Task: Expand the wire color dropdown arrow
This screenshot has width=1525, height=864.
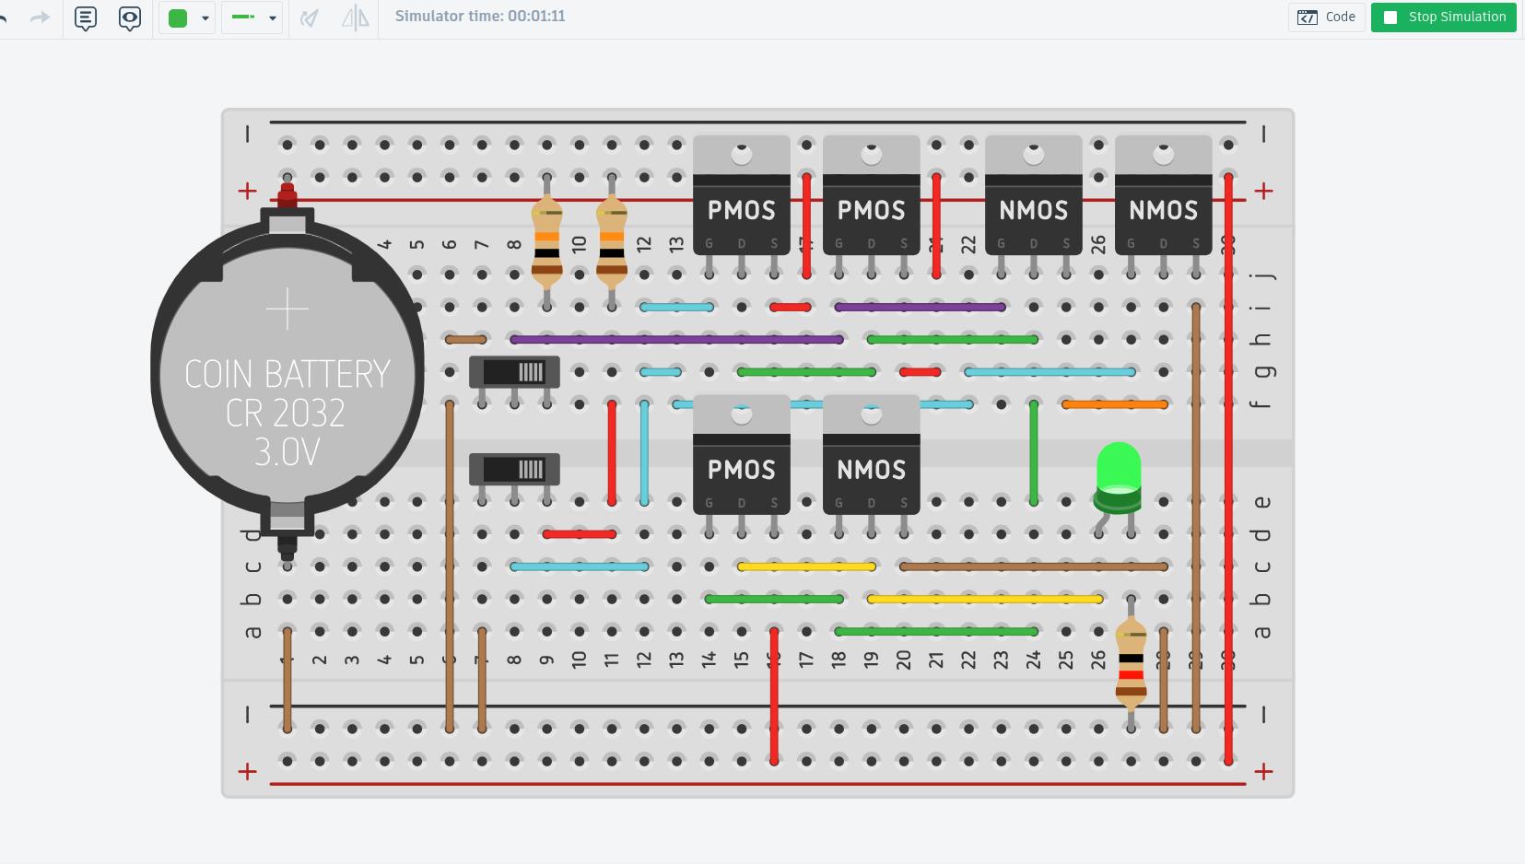Action: (x=205, y=18)
